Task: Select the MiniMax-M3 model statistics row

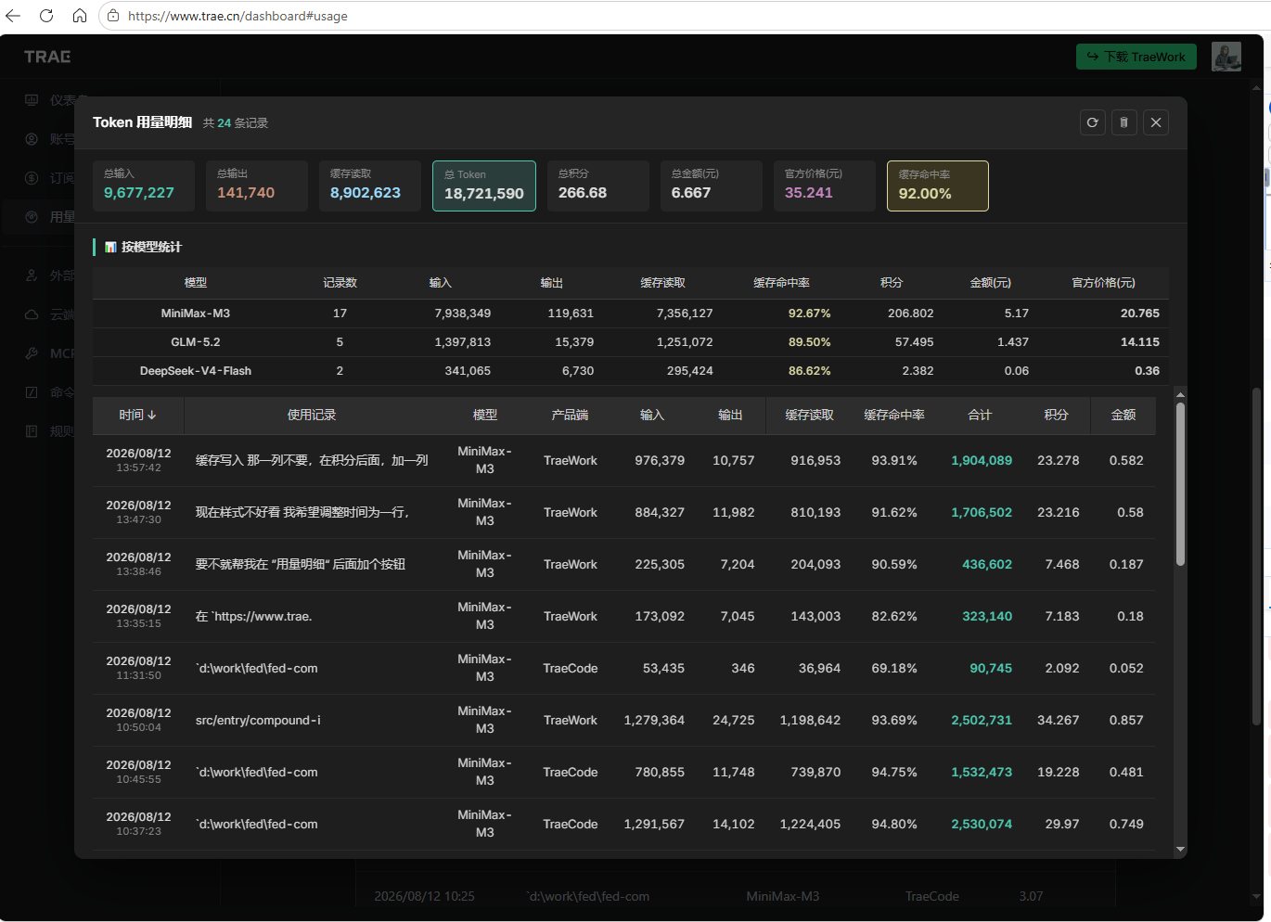Action: coord(631,314)
